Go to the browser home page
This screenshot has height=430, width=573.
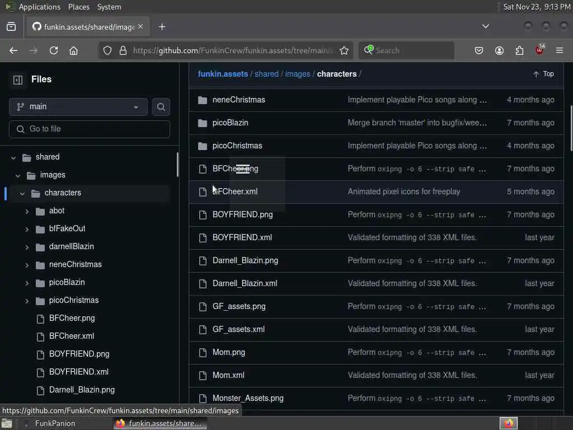coord(73,50)
